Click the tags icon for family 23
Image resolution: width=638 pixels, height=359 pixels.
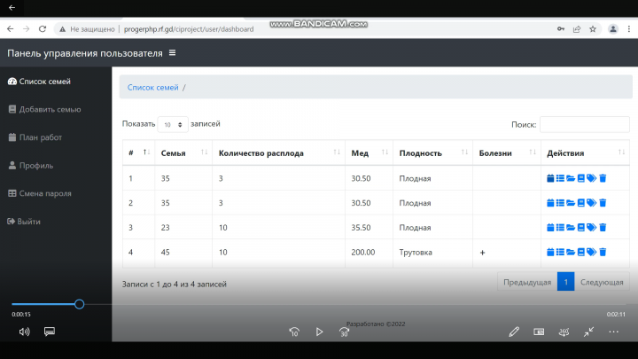click(592, 228)
